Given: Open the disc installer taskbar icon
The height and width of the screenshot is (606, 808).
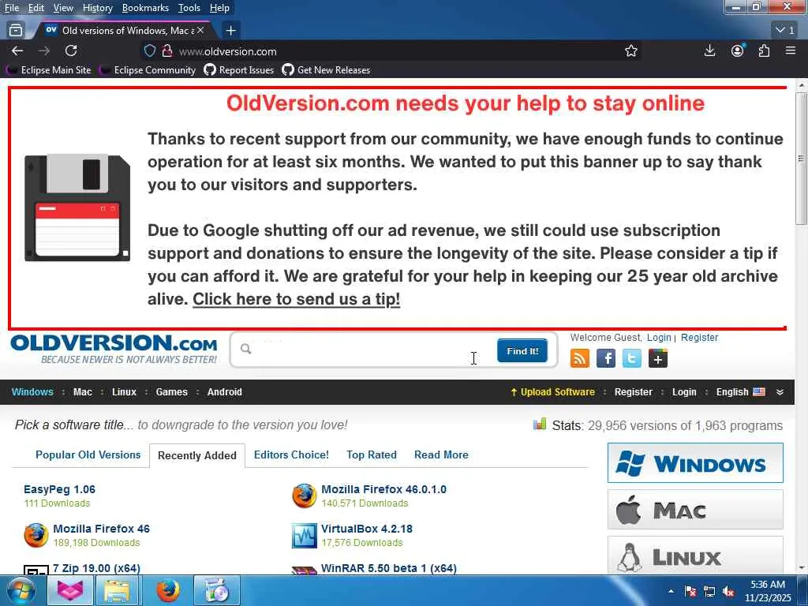Looking at the screenshot, I should [217, 591].
